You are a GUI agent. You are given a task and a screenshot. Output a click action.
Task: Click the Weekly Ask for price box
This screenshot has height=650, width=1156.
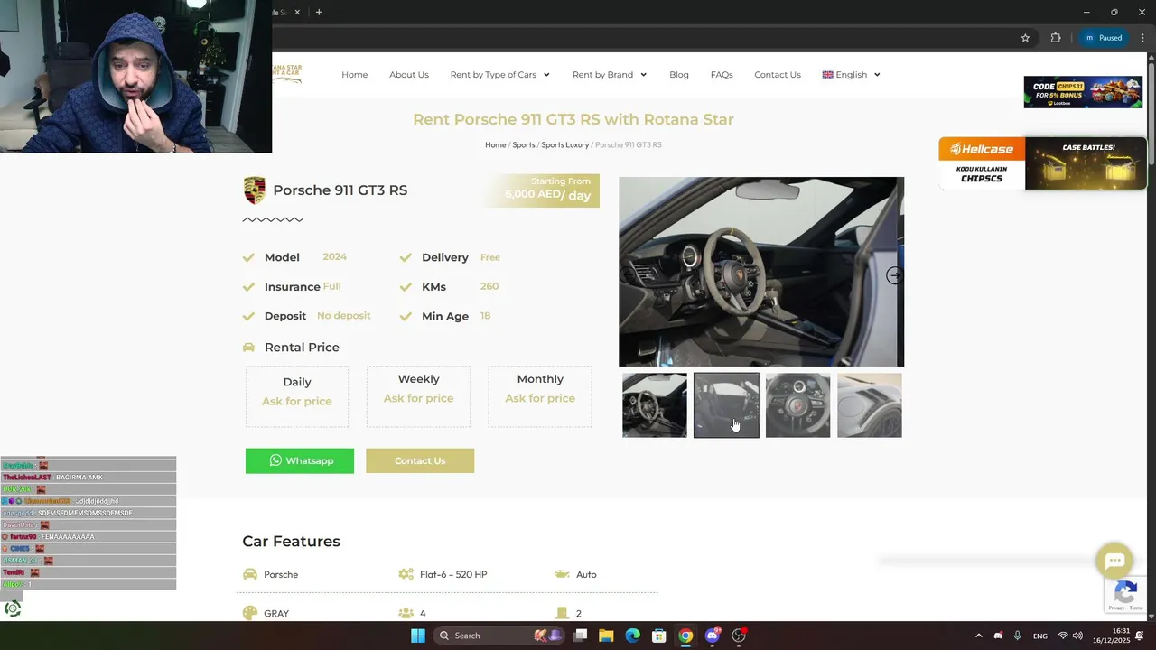click(x=418, y=396)
